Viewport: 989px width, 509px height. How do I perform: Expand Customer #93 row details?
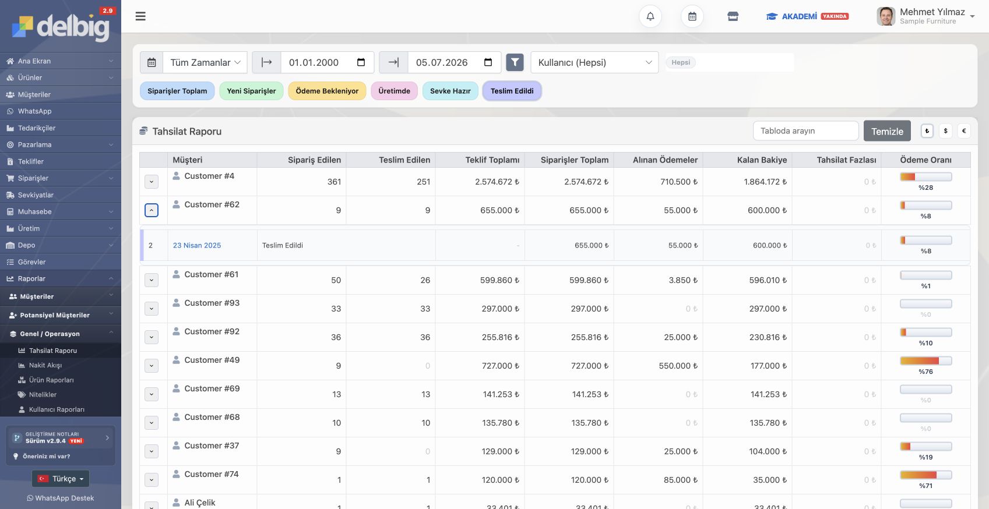point(152,309)
